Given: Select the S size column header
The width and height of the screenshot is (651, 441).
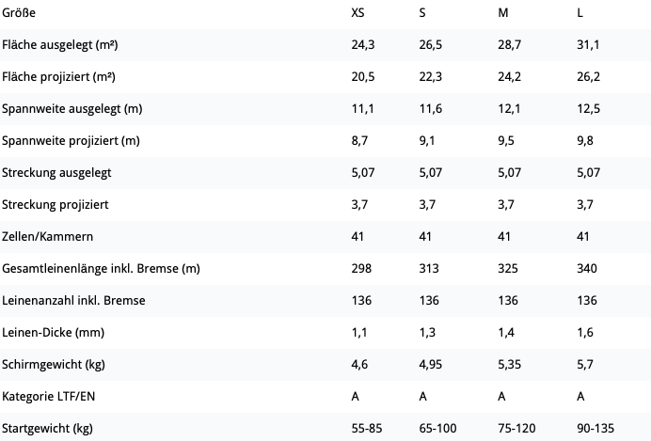Looking at the screenshot, I should pyautogui.click(x=422, y=13).
